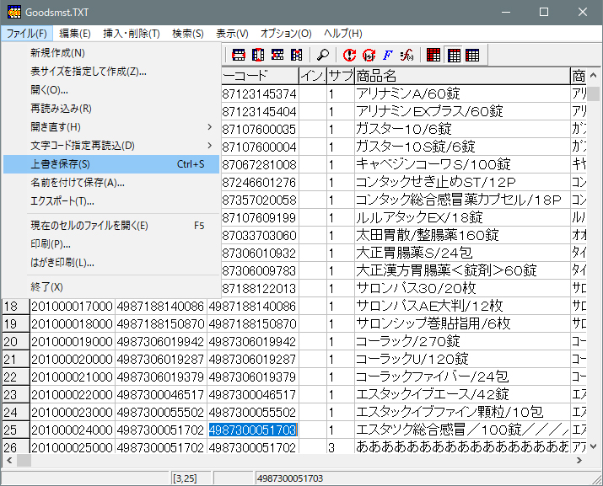Select 上書き保存(S) from the File menu
603x486 pixels.
[x=61, y=164]
